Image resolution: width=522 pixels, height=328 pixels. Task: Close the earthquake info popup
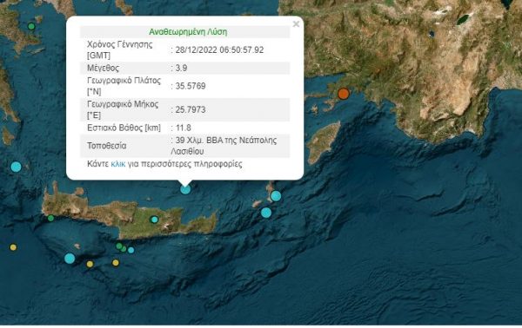[296, 24]
